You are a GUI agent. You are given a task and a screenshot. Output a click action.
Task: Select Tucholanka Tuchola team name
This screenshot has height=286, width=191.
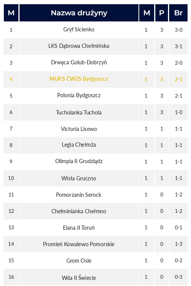pyautogui.click(x=79, y=112)
